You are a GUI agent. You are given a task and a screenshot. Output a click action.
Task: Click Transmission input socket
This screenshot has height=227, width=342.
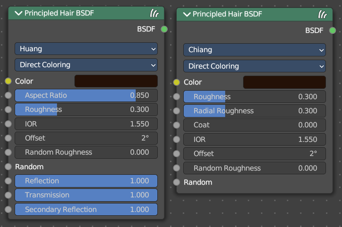8,195
